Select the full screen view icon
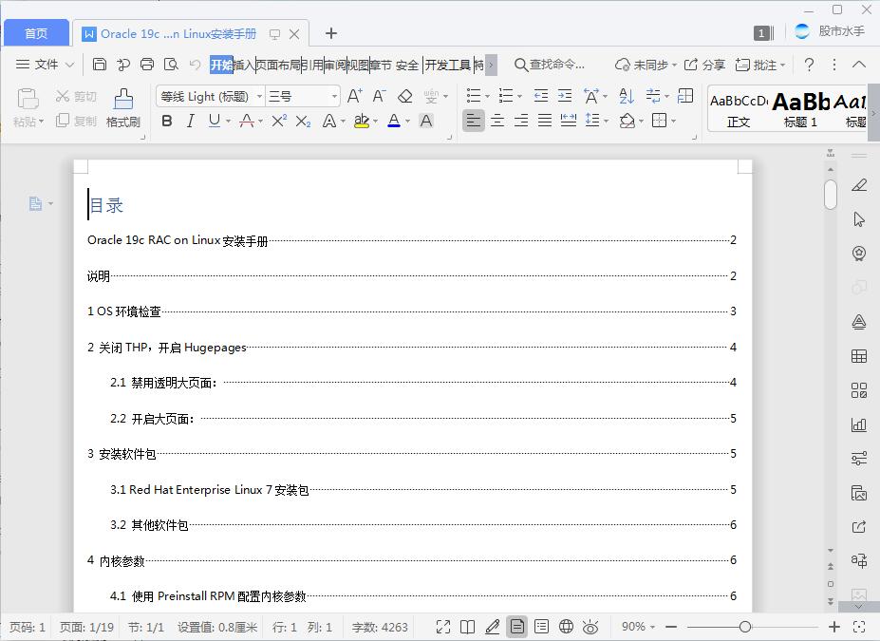 coord(443,627)
